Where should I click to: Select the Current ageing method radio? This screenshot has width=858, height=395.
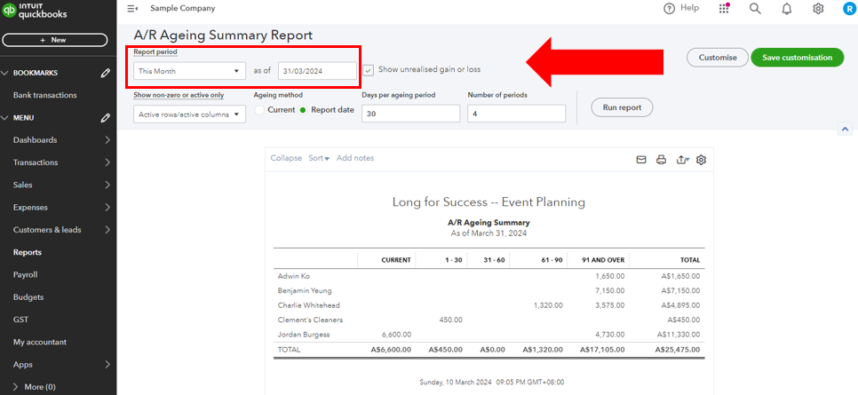click(259, 110)
